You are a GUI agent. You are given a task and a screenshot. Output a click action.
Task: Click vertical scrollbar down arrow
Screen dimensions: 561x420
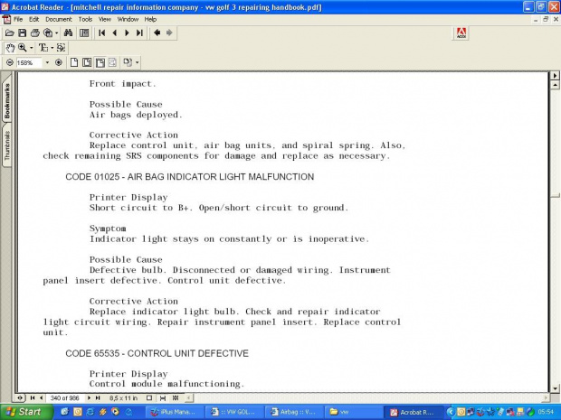pos(555,388)
